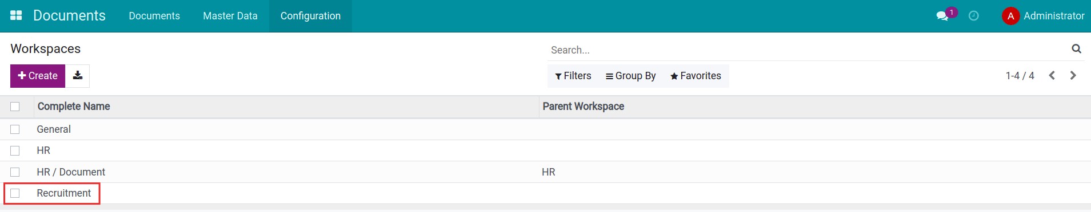Expand the Favorites dropdown
The image size is (1091, 212).
click(696, 76)
